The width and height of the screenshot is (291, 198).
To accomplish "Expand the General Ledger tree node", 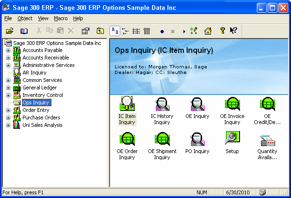I will click(8, 88).
